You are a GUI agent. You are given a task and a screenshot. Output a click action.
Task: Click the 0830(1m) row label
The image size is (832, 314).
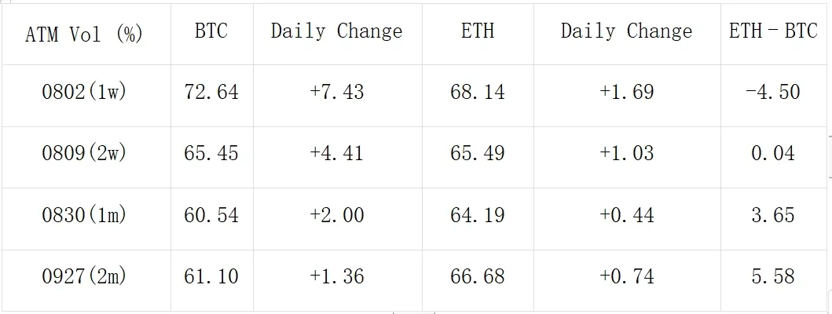click(x=84, y=214)
